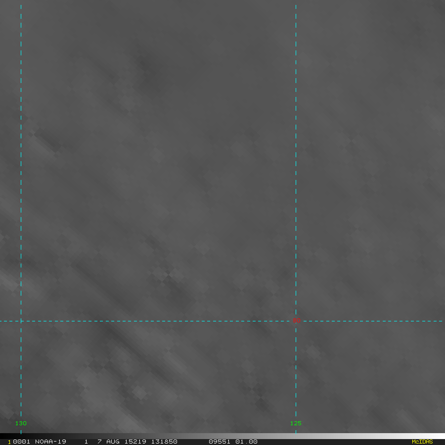
Task: Click the green 130 longitude label
Action: tap(21, 423)
